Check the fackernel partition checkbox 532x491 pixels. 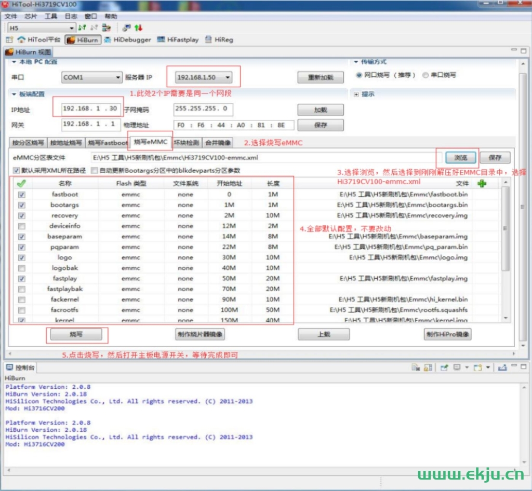(x=22, y=299)
